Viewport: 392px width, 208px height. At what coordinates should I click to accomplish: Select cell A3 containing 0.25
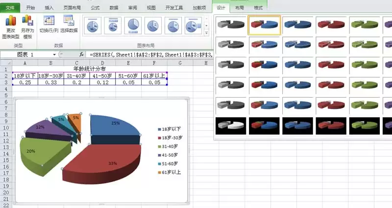[x=25, y=82]
